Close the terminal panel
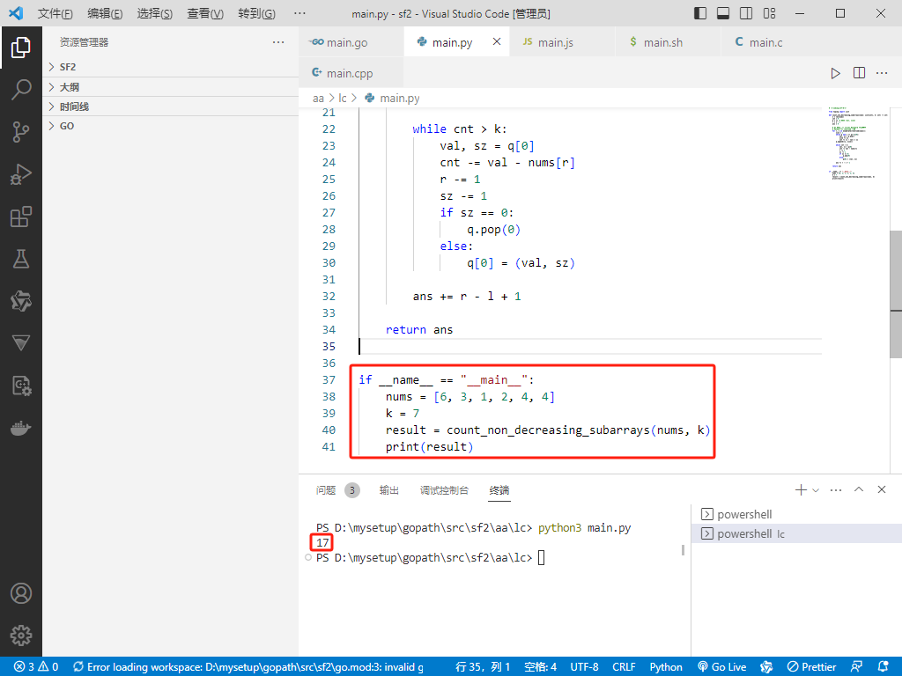The image size is (902, 676). coord(881,489)
